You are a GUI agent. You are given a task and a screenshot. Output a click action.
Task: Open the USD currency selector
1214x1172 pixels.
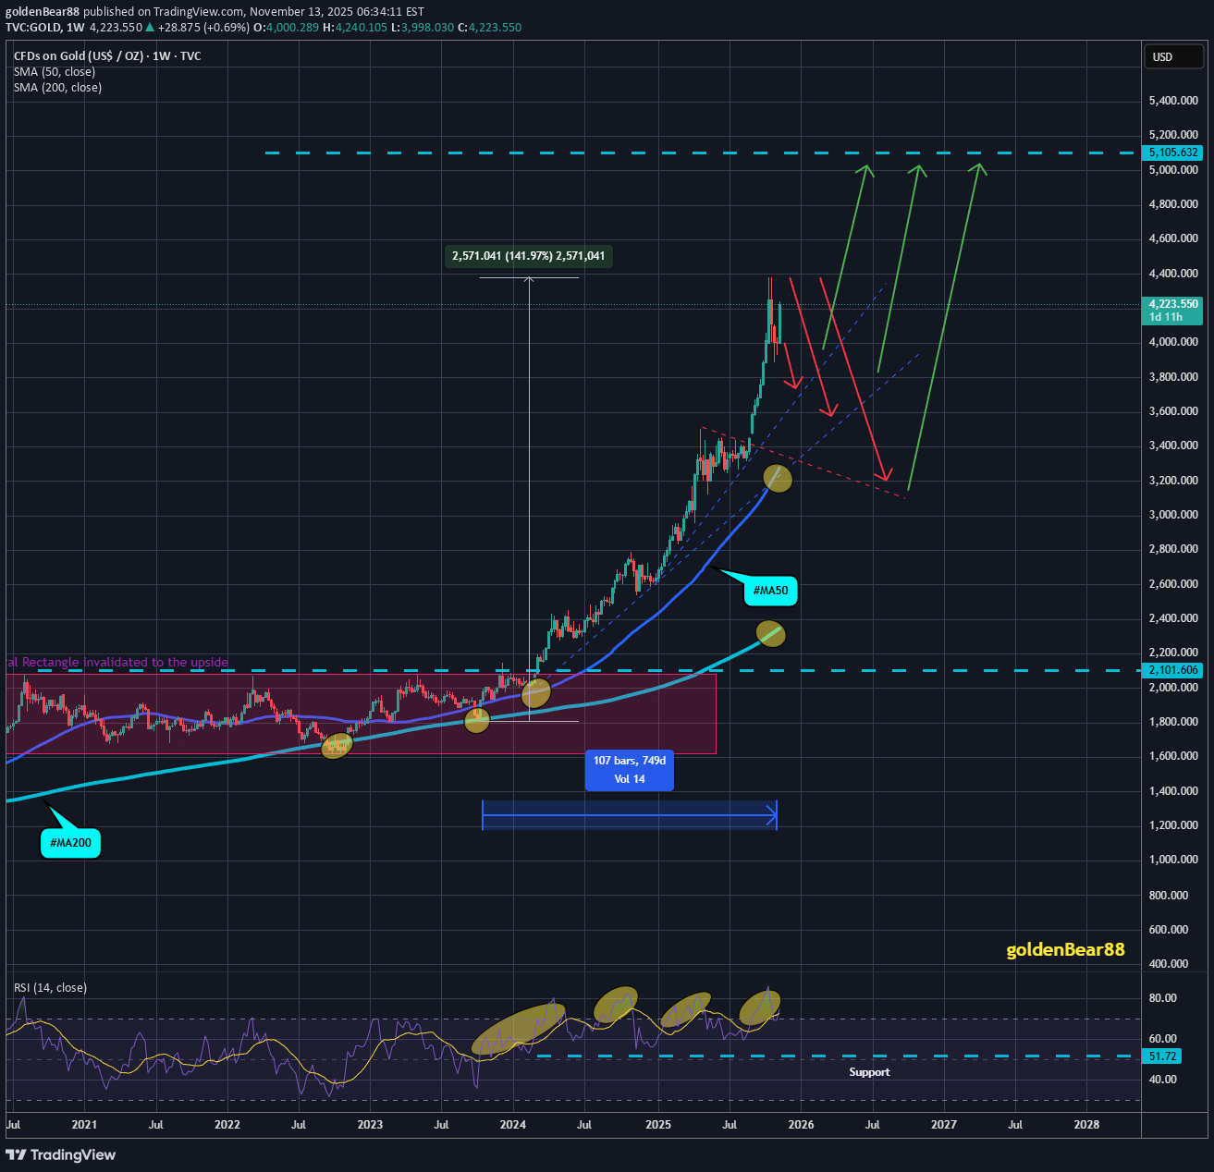pyautogui.click(x=1172, y=56)
